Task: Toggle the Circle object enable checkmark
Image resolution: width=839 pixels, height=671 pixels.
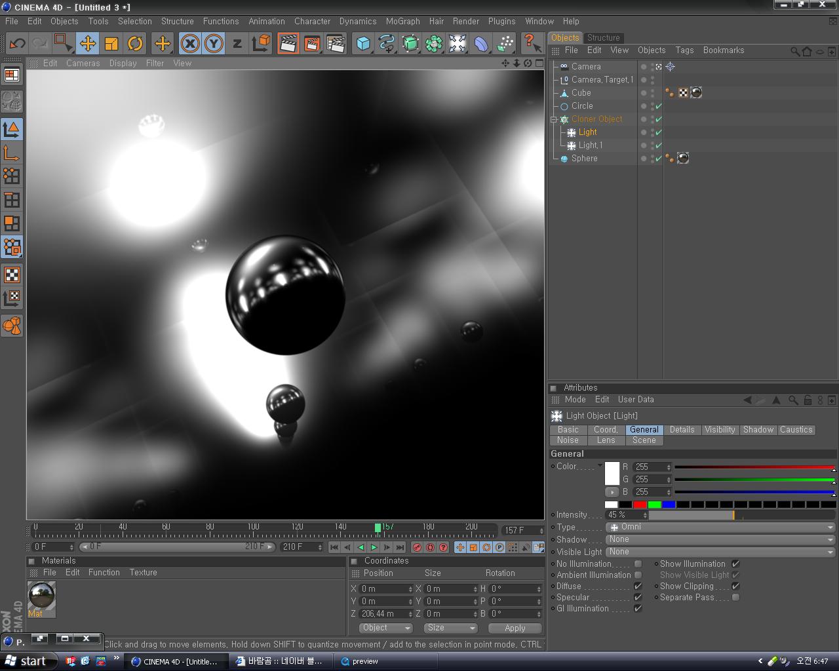Action: (659, 106)
